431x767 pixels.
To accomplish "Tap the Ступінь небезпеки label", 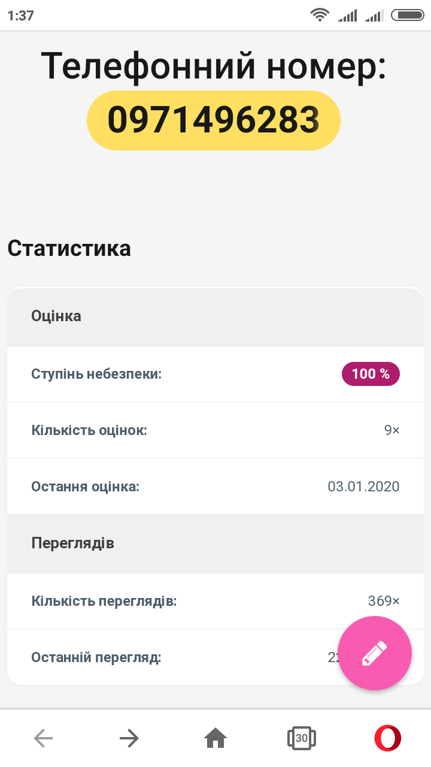I will (96, 374).
